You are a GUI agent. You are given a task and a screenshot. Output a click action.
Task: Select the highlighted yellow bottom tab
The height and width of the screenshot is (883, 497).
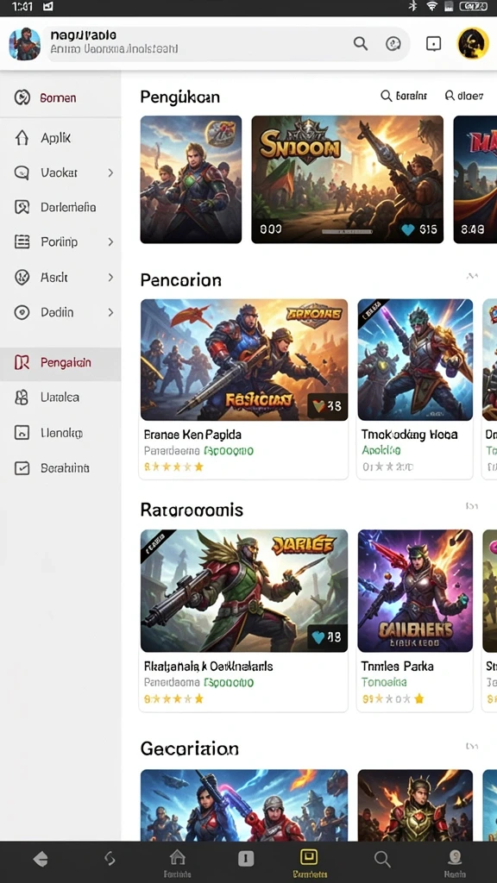[x=309, y=863]
